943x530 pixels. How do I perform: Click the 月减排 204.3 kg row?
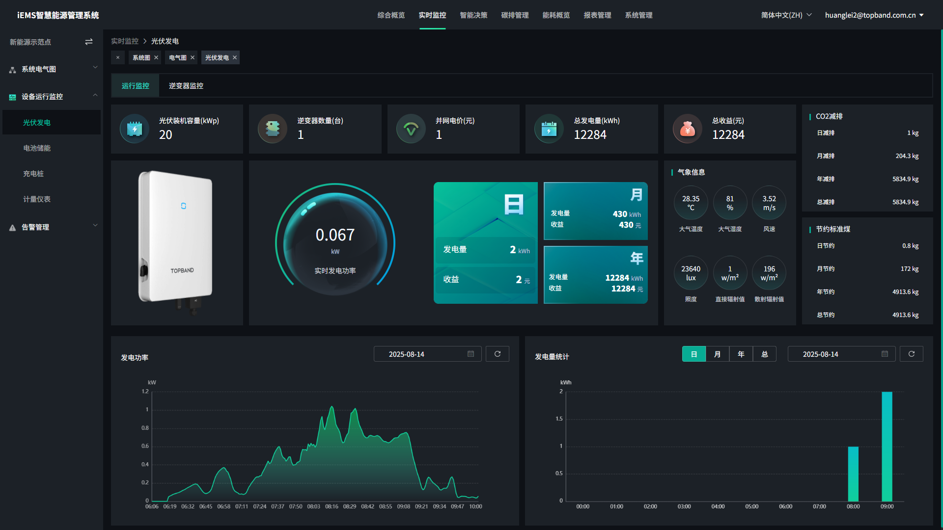coord(867,156)
